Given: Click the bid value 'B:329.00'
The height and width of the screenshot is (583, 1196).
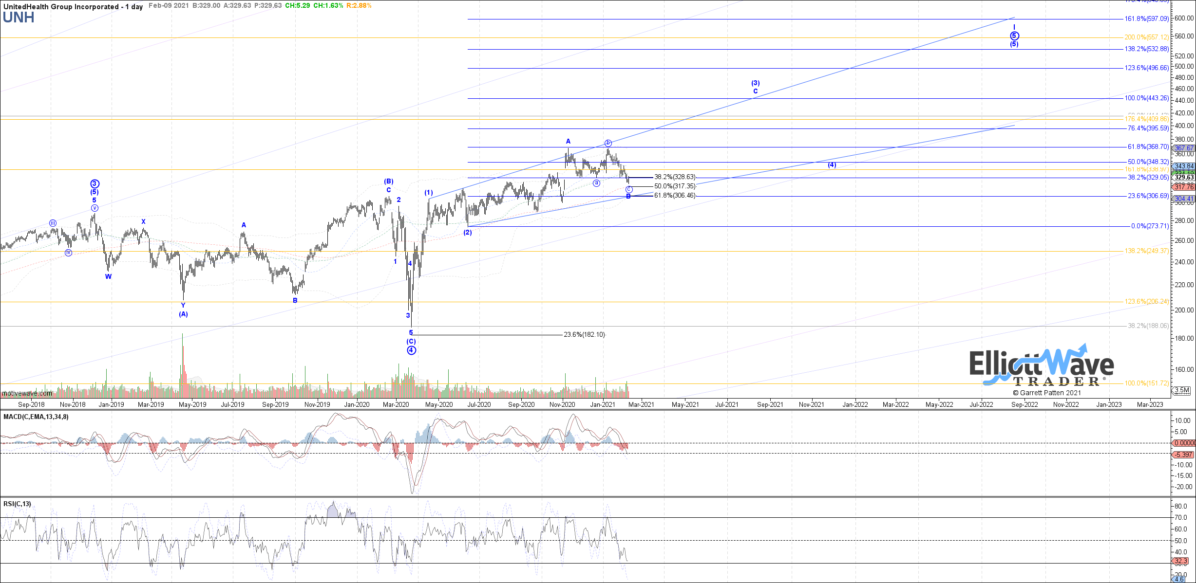Looking at the screenshot, I should [207, 6].
